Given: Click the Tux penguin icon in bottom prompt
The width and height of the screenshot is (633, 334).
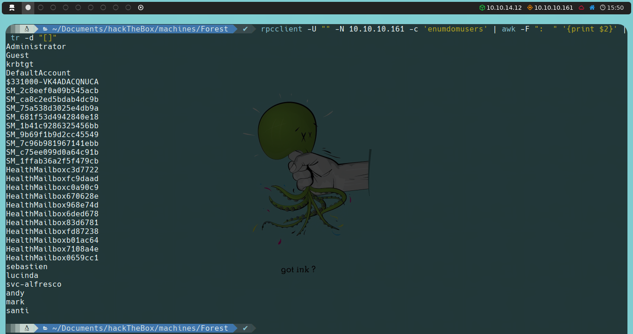Looking at the screenshot, I should pyautogui.click(x=27, y=328).
